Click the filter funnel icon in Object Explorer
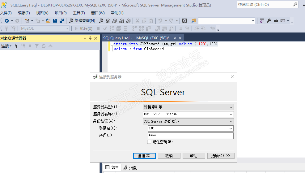Viewport: 305px width, 173px height. coord(36,46)
